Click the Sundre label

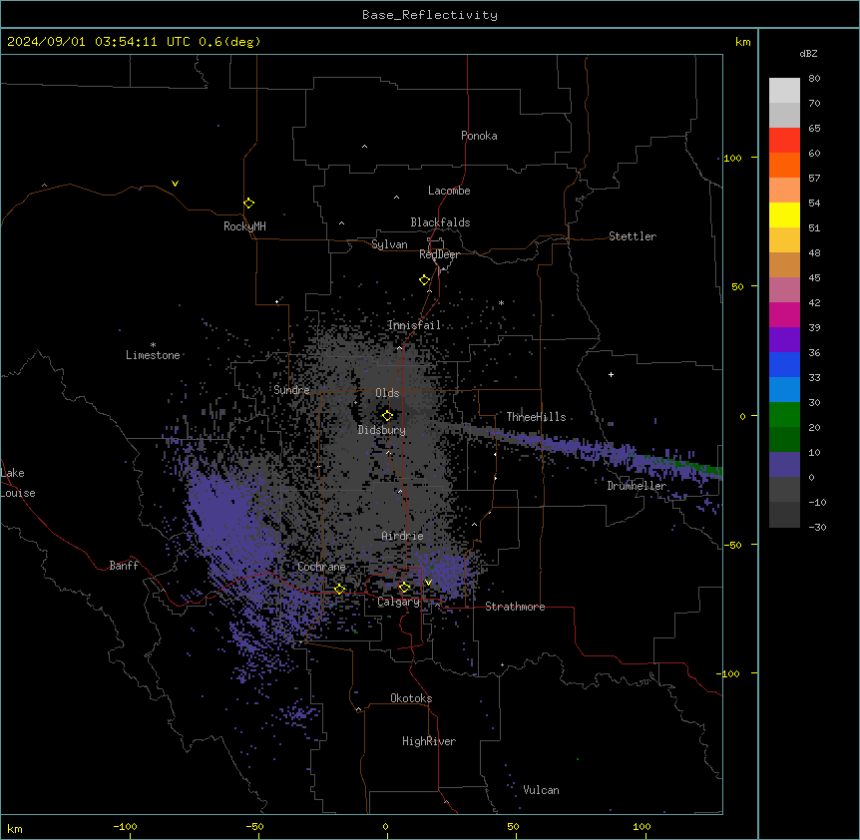pos(291,390)
